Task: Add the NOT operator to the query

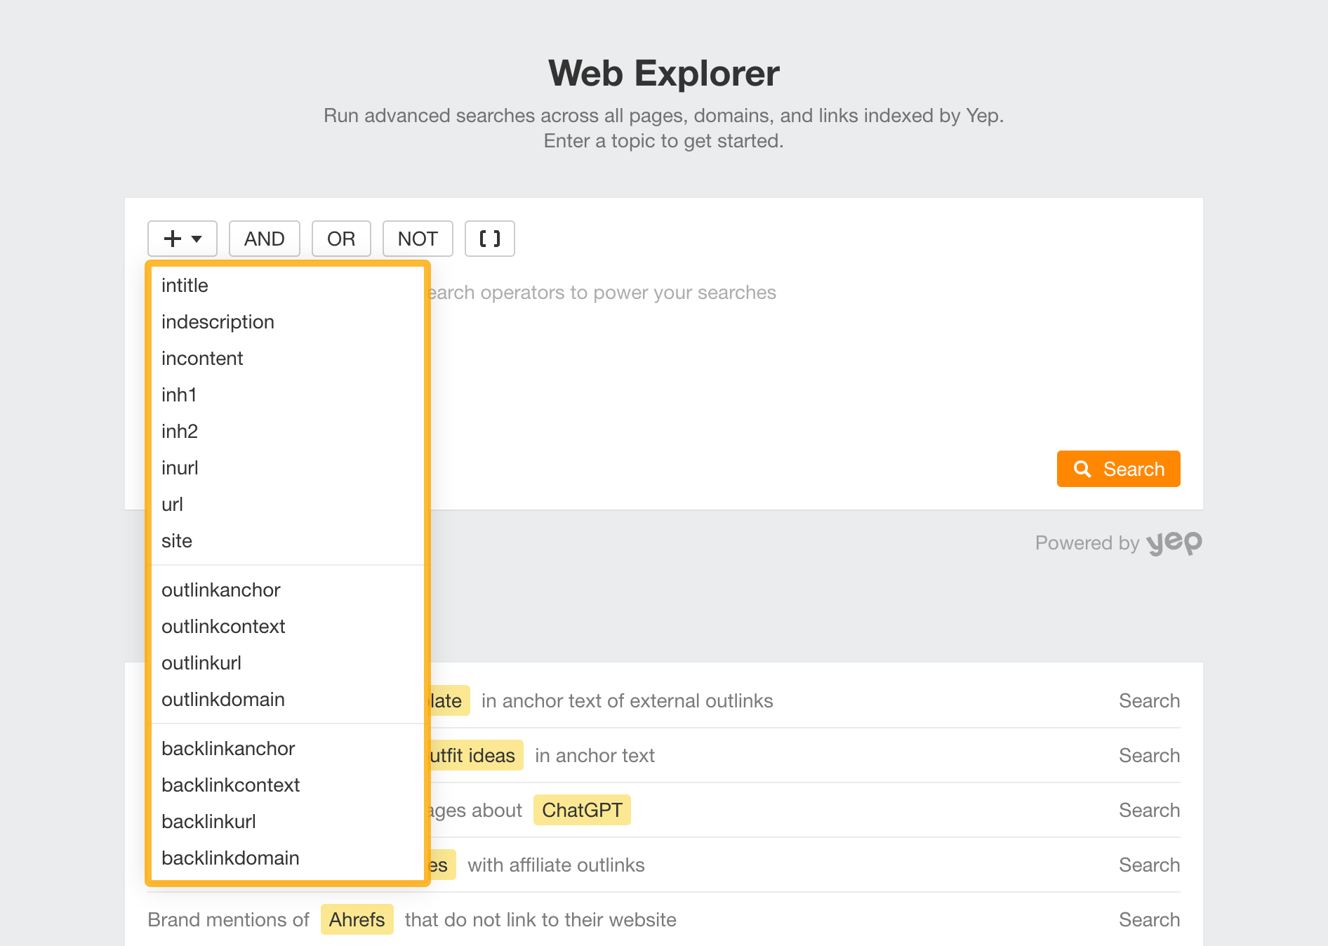Action: [417, 239]
